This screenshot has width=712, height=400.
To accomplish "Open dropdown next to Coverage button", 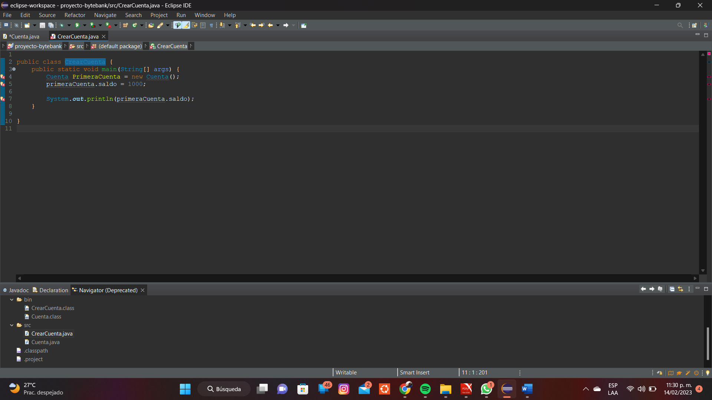I will (100, 25).
